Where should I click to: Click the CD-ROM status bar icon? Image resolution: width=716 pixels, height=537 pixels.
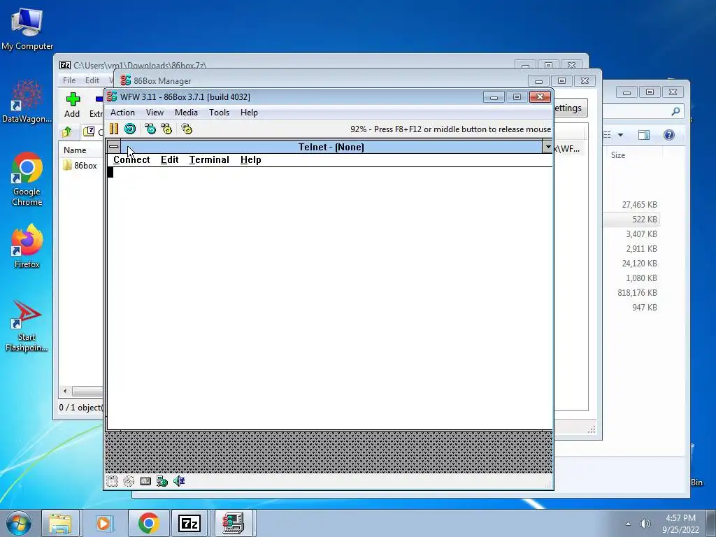pos(129,481)
